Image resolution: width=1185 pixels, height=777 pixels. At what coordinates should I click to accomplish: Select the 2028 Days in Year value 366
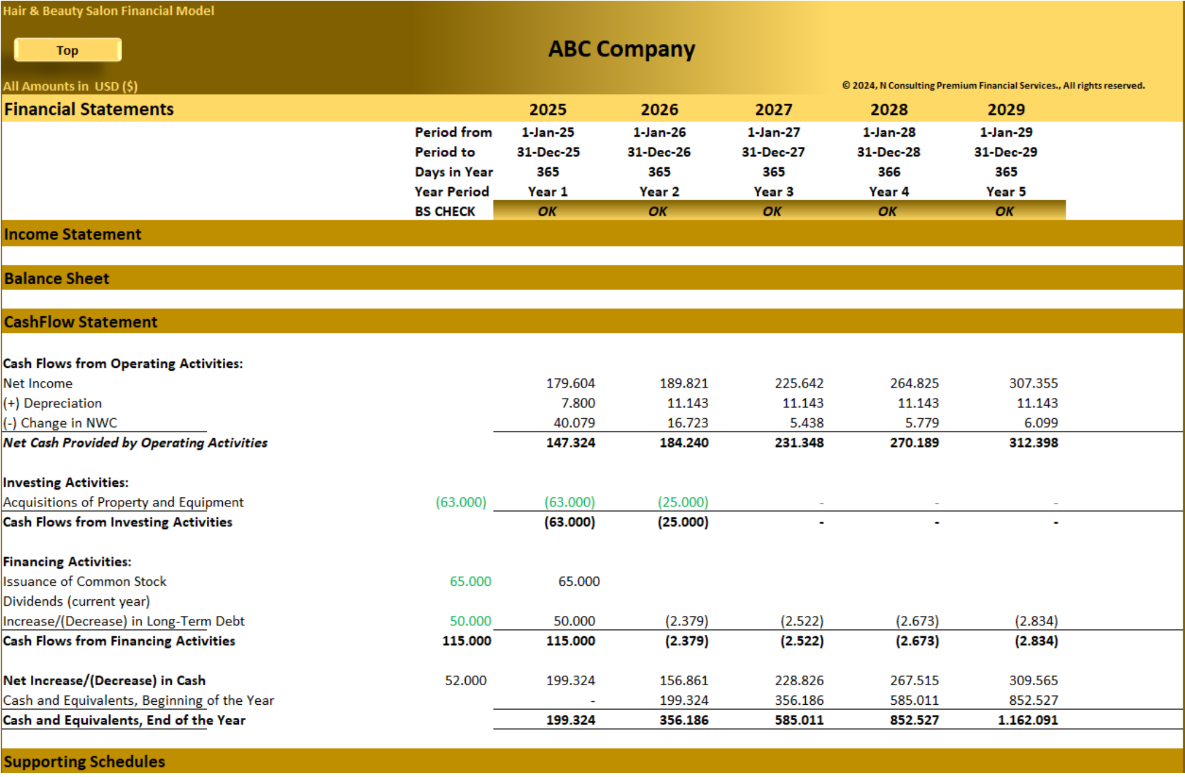click(889, 172)
